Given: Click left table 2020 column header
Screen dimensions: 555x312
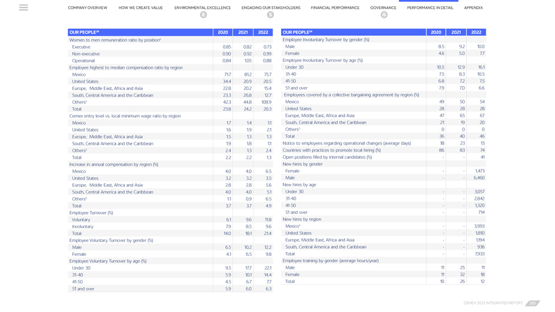Looking at the screenshot, I should click(223, 32).
